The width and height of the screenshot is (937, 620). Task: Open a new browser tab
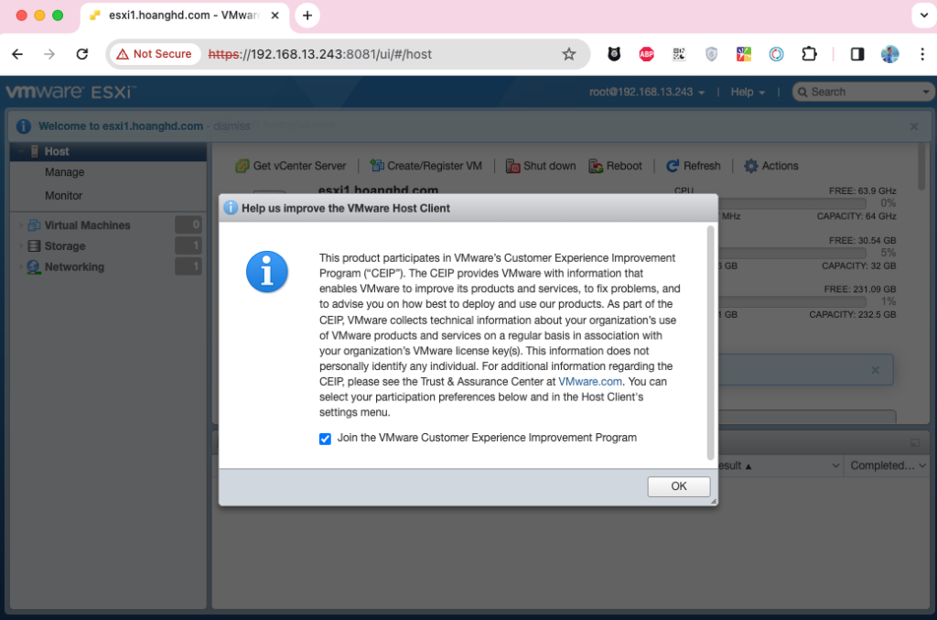tap(307, 16)
